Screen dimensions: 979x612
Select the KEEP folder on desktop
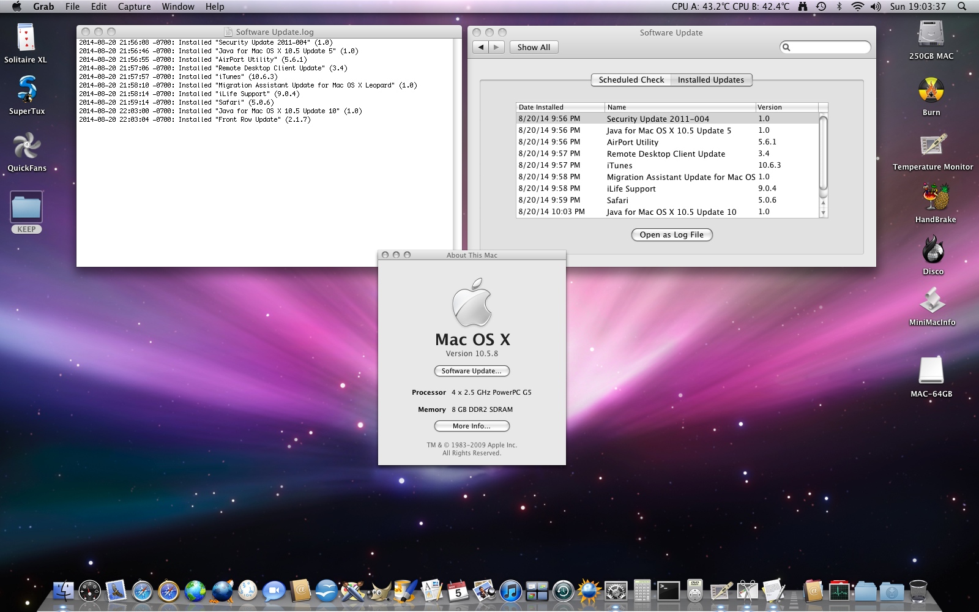26,206
